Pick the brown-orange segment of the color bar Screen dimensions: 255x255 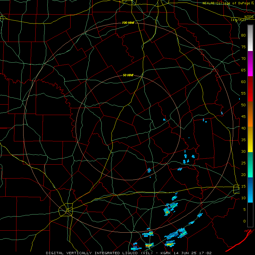(250, 114)
